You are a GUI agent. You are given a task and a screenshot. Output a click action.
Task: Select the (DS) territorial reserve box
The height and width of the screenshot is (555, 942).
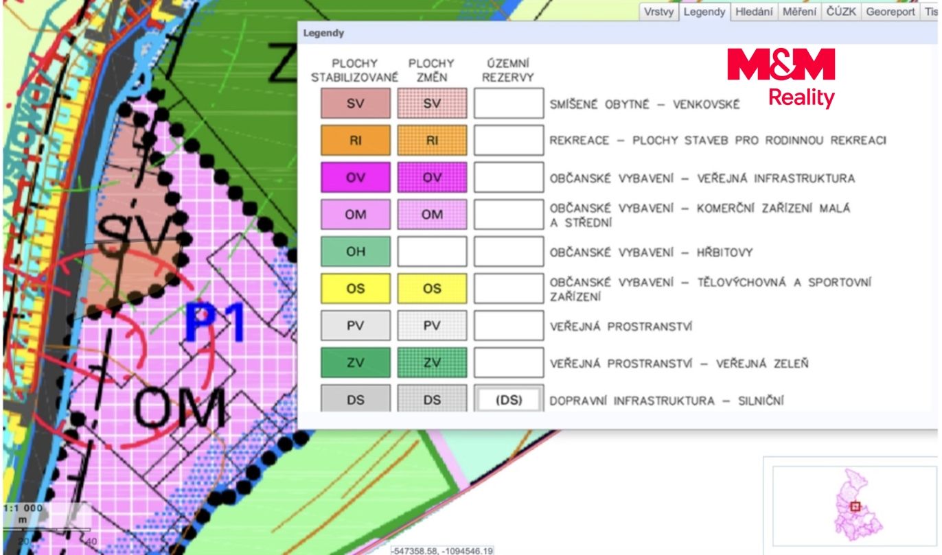tap(509, 399)
